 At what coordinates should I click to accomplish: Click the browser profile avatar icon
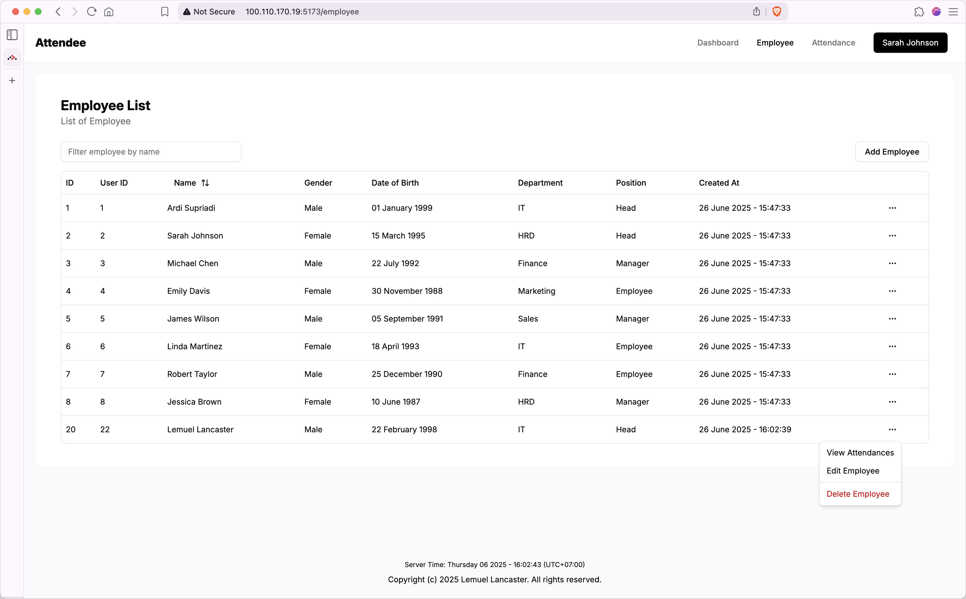[x=936, y=12]
